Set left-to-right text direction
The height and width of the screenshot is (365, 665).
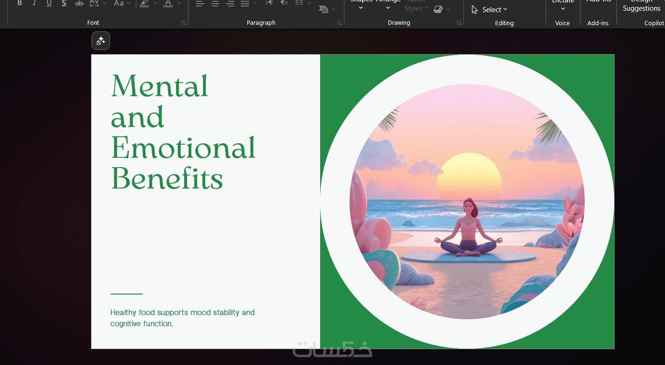(269, 3)
